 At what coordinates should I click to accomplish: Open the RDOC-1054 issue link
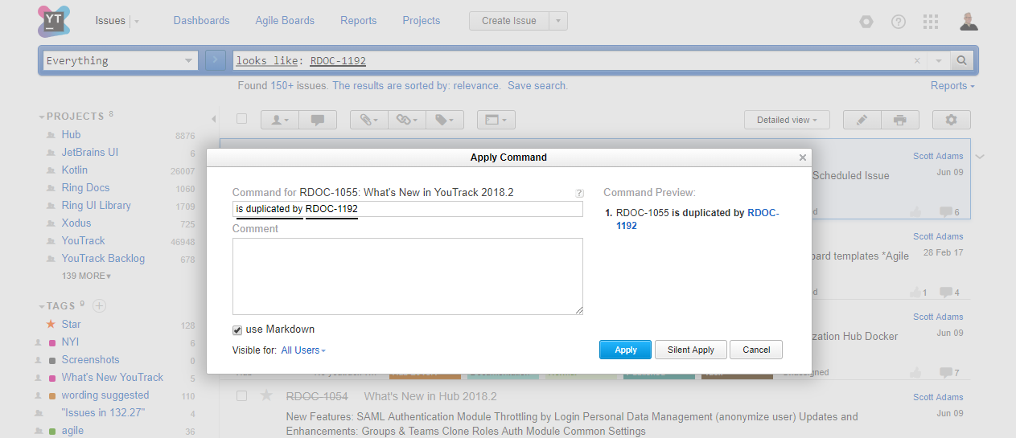(317, 396)
